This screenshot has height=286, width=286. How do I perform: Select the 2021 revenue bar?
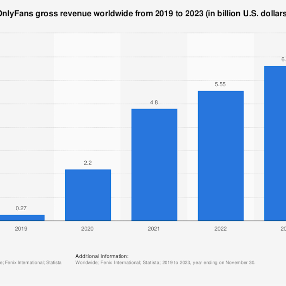click(154, 165)
